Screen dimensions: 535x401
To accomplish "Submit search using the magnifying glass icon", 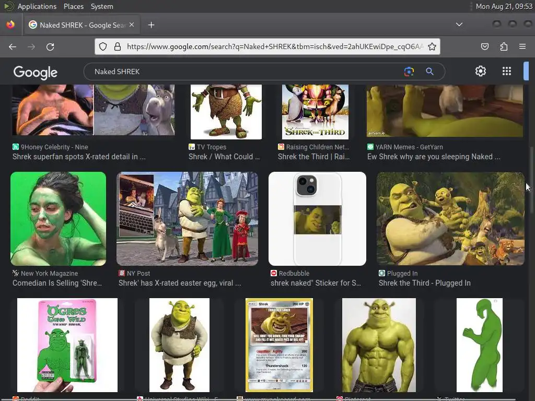I will coord(429,72).
